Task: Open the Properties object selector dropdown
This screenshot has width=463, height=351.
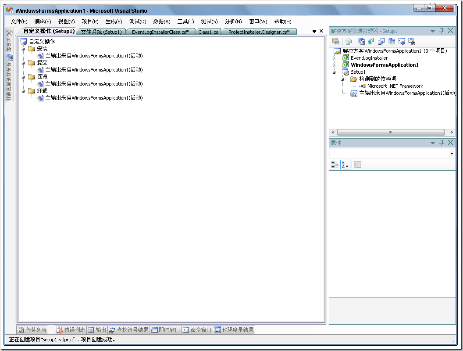Action: [x=452, y=154]
